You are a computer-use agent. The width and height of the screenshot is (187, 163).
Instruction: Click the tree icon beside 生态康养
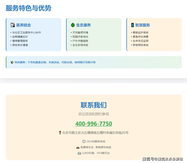pyautogui.click(x=73, y=25)
